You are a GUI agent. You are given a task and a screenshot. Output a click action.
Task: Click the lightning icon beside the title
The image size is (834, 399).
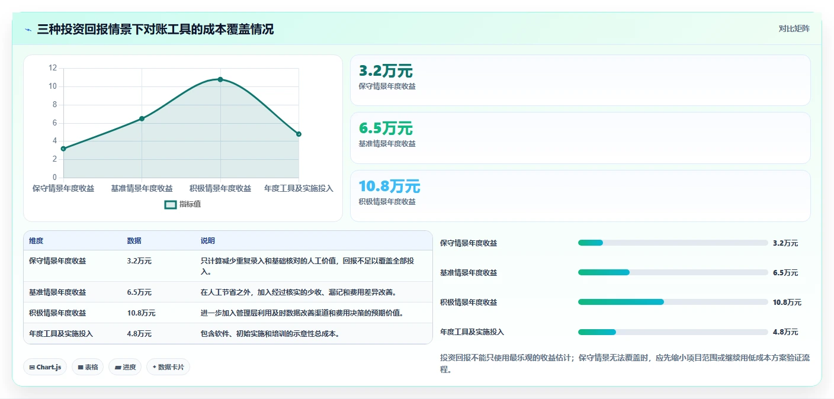click(28, 30)
